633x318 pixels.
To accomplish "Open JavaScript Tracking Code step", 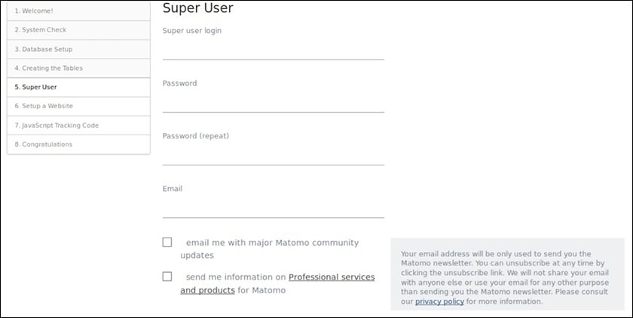I will 78,126.
